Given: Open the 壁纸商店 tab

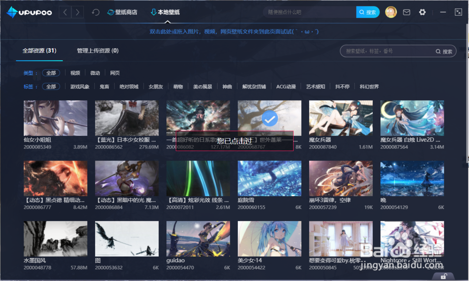Looking at the screenshot, I should (x=122, y=12).
